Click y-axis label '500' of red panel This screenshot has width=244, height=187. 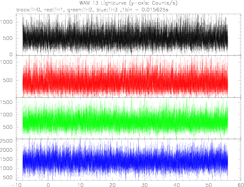tap(8, 81)
